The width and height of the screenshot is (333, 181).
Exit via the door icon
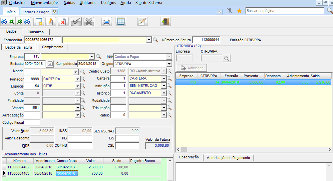[x=165, y=22]
